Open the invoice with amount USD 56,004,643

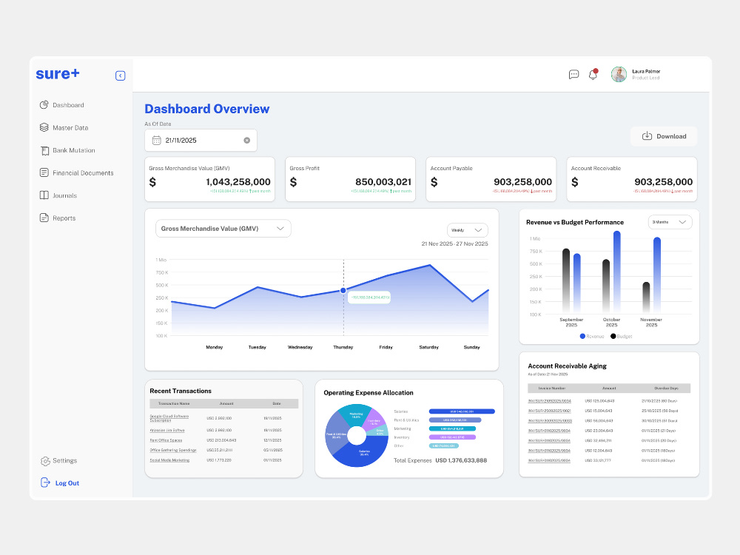(x=550, y=420)
